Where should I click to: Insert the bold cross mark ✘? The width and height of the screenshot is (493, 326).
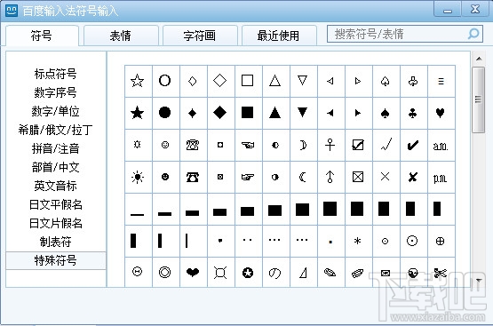point(412,177)
